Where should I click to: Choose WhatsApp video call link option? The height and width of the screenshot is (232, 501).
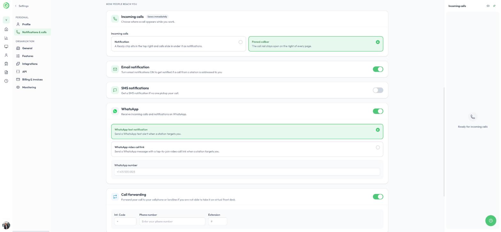pyautogui.click(x=247, y=149)
